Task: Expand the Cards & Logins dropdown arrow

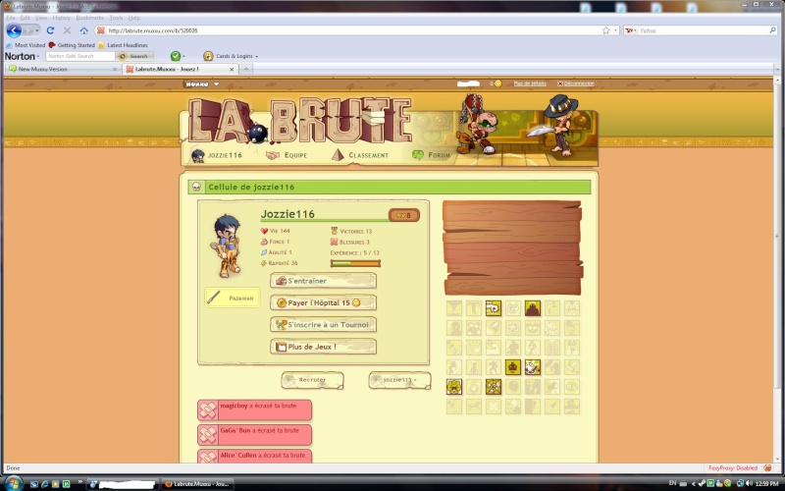Action: [257, 57]
